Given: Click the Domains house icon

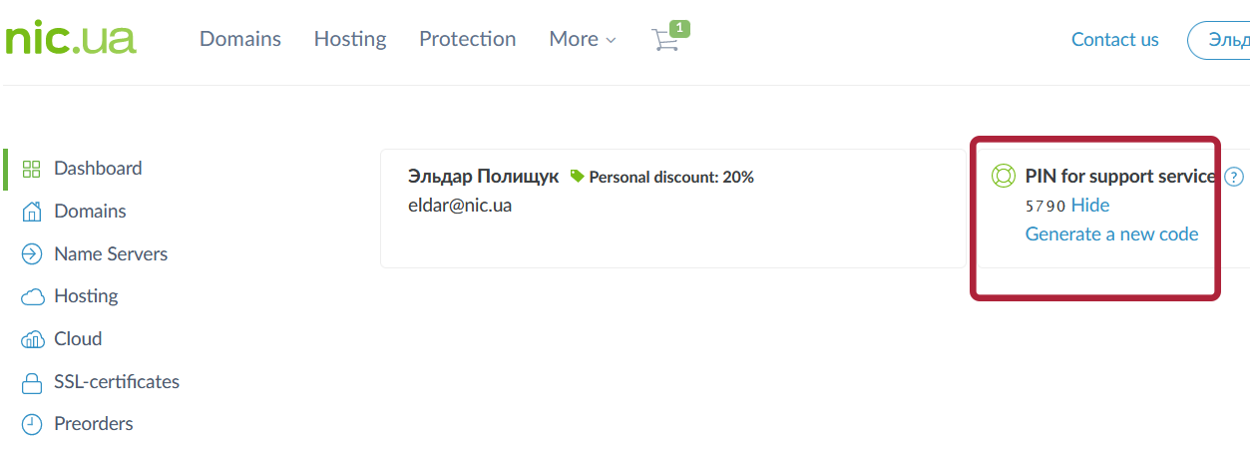Looking at the screenshot, I should pyautogui.click(x=32, y=212).
